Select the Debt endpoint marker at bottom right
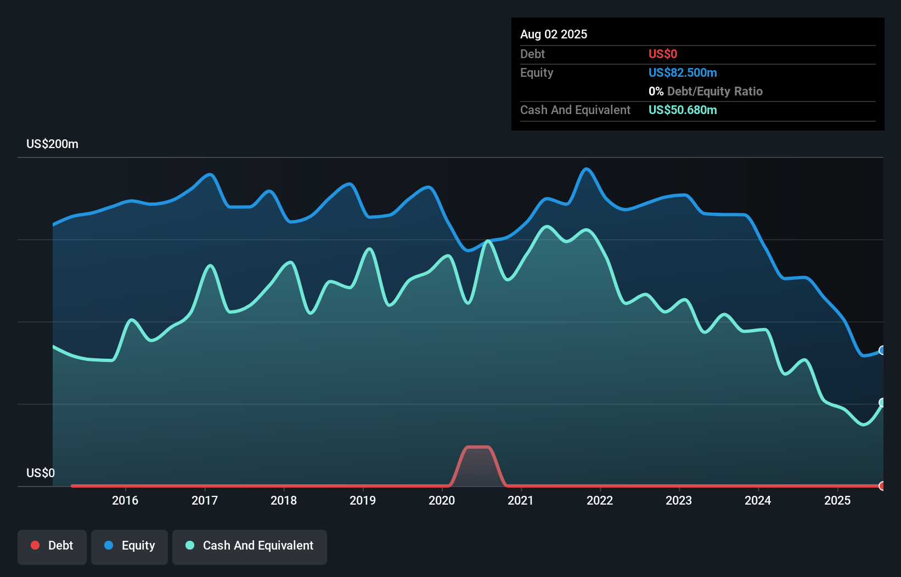 pos(882,486)
